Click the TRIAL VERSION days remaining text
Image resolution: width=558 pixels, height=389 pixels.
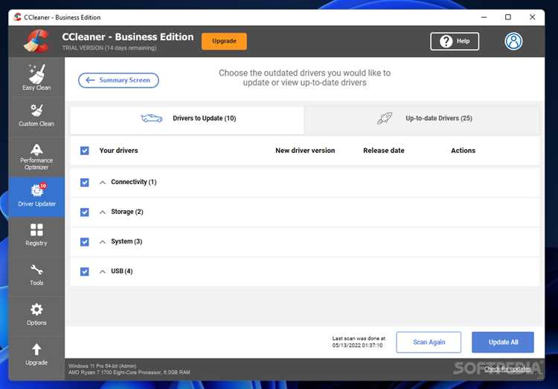[x=109, y=48]
